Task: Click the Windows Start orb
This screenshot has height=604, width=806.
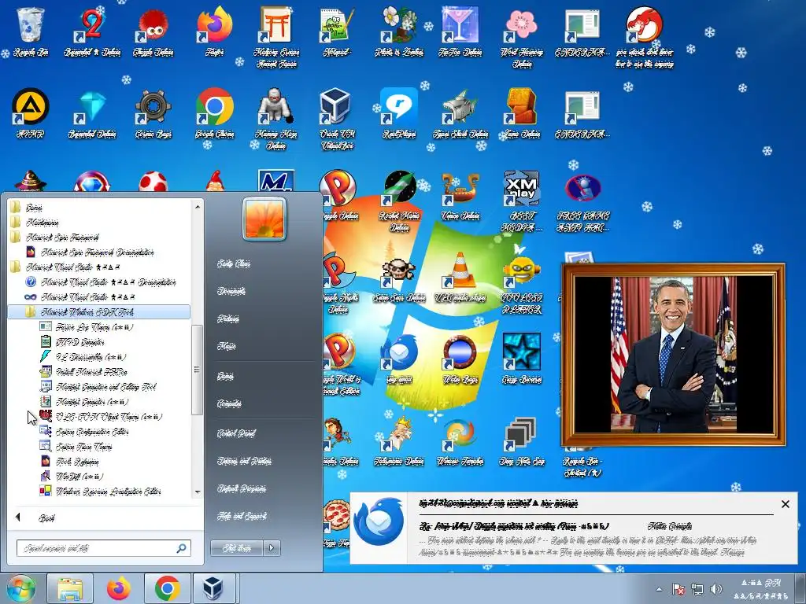Action: pos(20,588)
